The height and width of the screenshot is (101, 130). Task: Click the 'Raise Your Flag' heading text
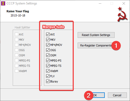18,11
